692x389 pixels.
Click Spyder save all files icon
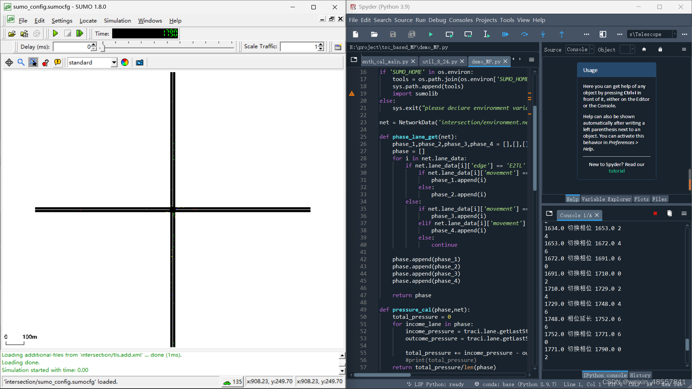[x=412, y=34]
